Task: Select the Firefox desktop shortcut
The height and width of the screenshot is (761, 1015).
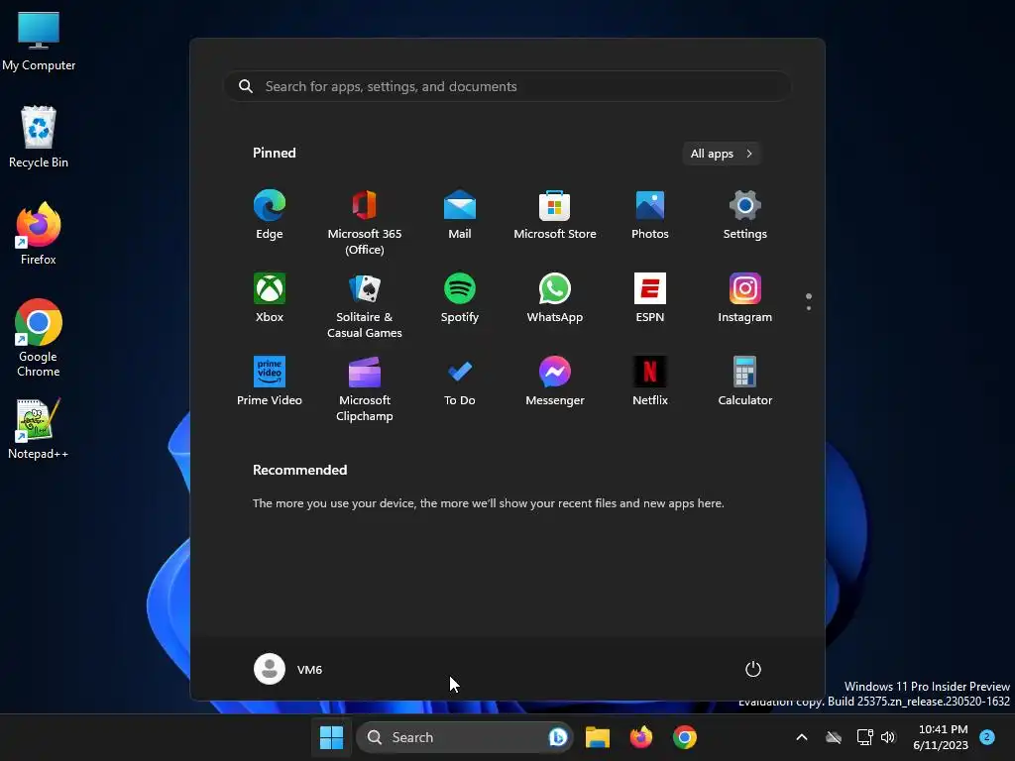Action: [x=39, y=234]
